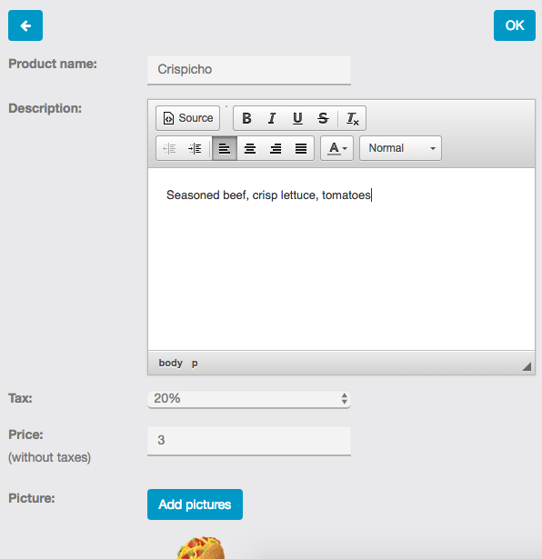Go back using the arrow button
Viewport: 542px width, 559px height.
(25, 25)
